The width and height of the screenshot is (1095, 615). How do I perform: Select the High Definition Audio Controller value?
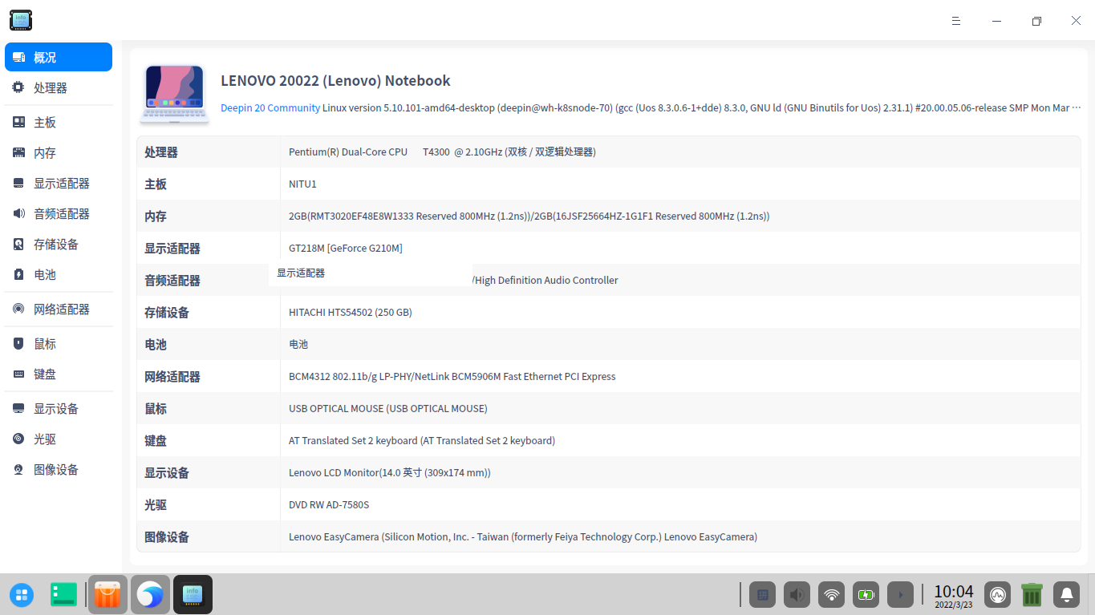pos(545,280)
